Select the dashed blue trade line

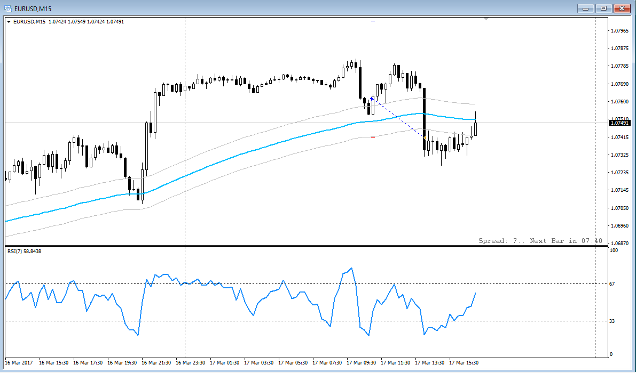click(398, 118)
